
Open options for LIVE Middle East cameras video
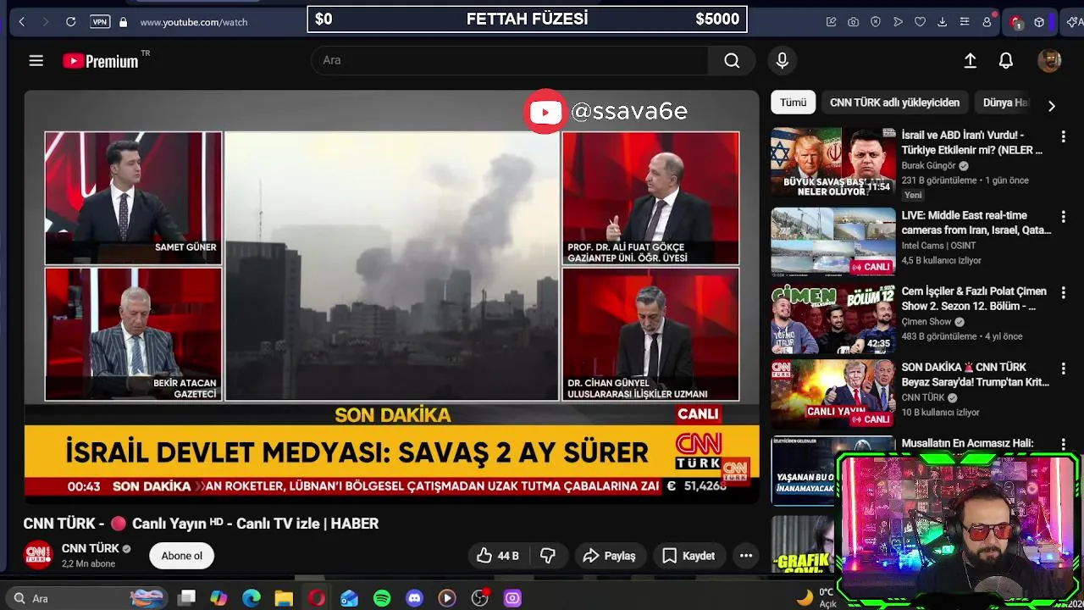[1063, 217]
